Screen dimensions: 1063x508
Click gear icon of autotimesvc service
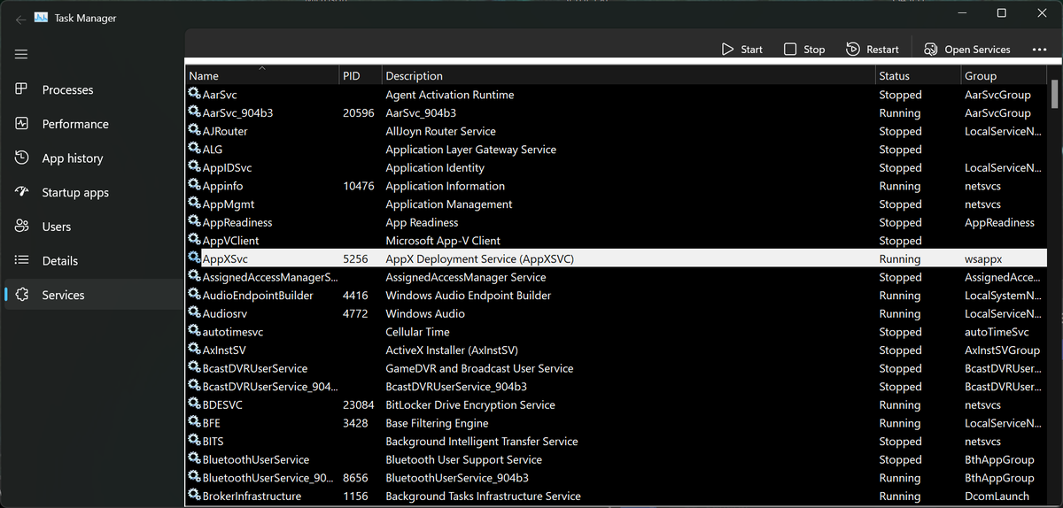click(x=195, y=332)
